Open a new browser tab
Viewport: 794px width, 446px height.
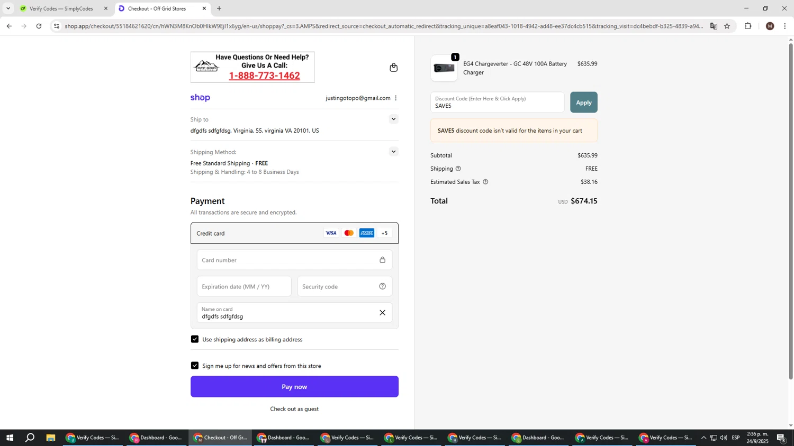219,8
